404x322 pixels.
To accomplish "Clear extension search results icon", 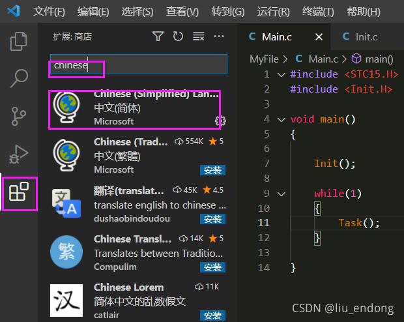I will click(x=198, y=37).
